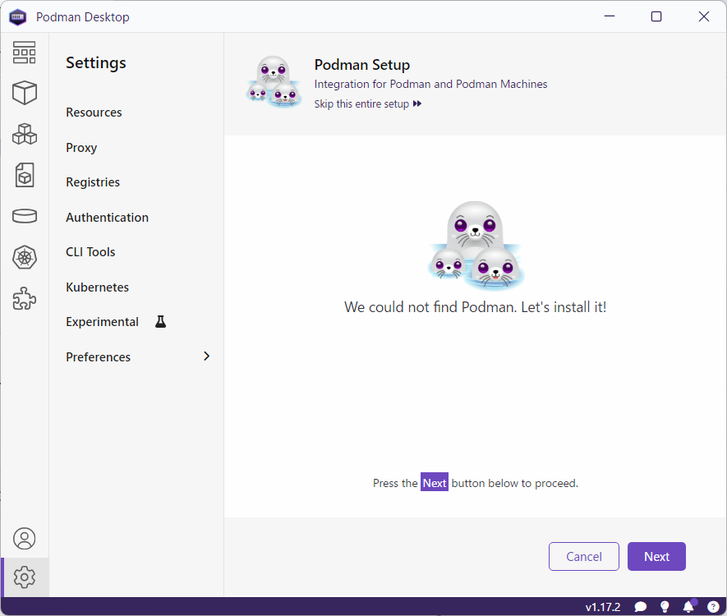
Task: Open the Containers cube icon
Action: (x=25, y=93)
